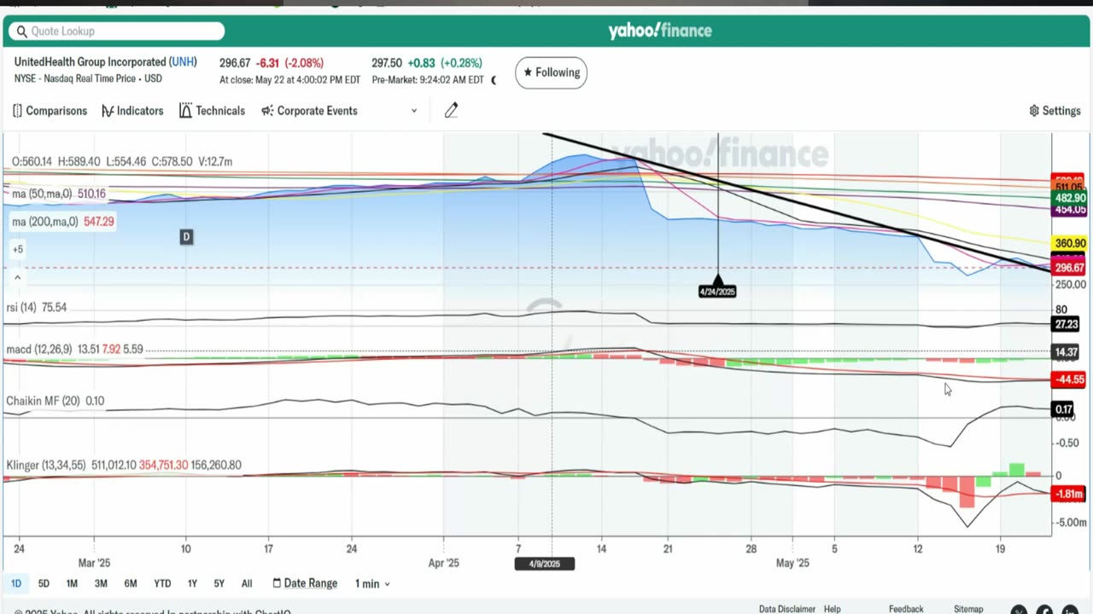Click the UNH ticker symbol
This screenshot has width=1093, height=614.
click(x=183, y=62)
